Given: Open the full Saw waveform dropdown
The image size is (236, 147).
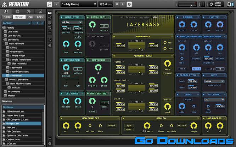Looking at the screenshot, I should tap(72, 22).
